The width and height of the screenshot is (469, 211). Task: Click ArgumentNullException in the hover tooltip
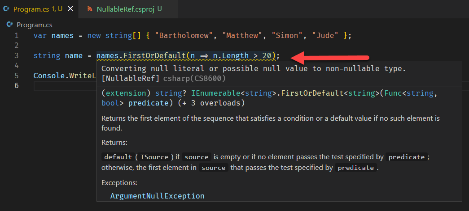point(157,196)
